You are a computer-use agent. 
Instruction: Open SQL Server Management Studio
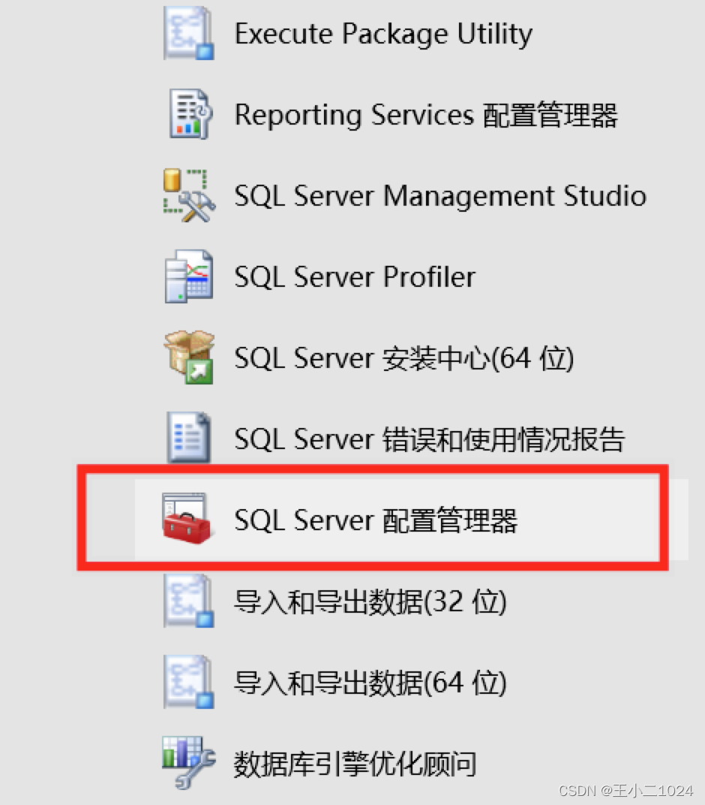[x=439, y=195]
